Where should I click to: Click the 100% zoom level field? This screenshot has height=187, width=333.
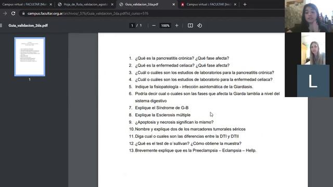click(x=165, y=25)
